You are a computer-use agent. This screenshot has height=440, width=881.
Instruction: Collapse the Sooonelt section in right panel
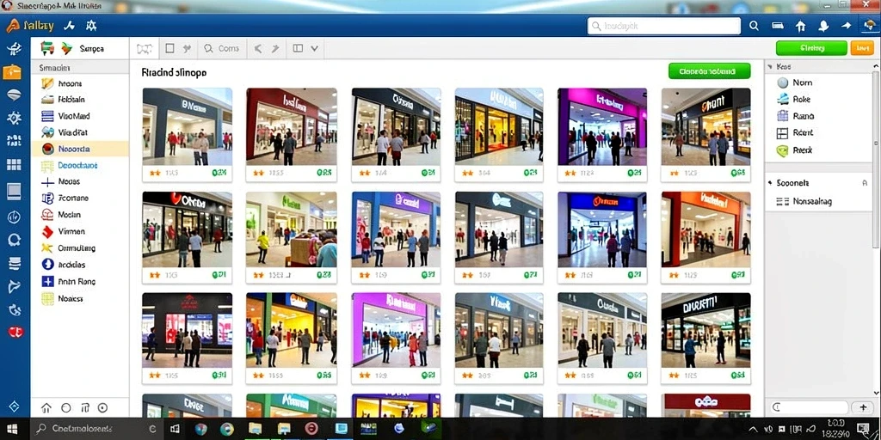click(817, 183)
